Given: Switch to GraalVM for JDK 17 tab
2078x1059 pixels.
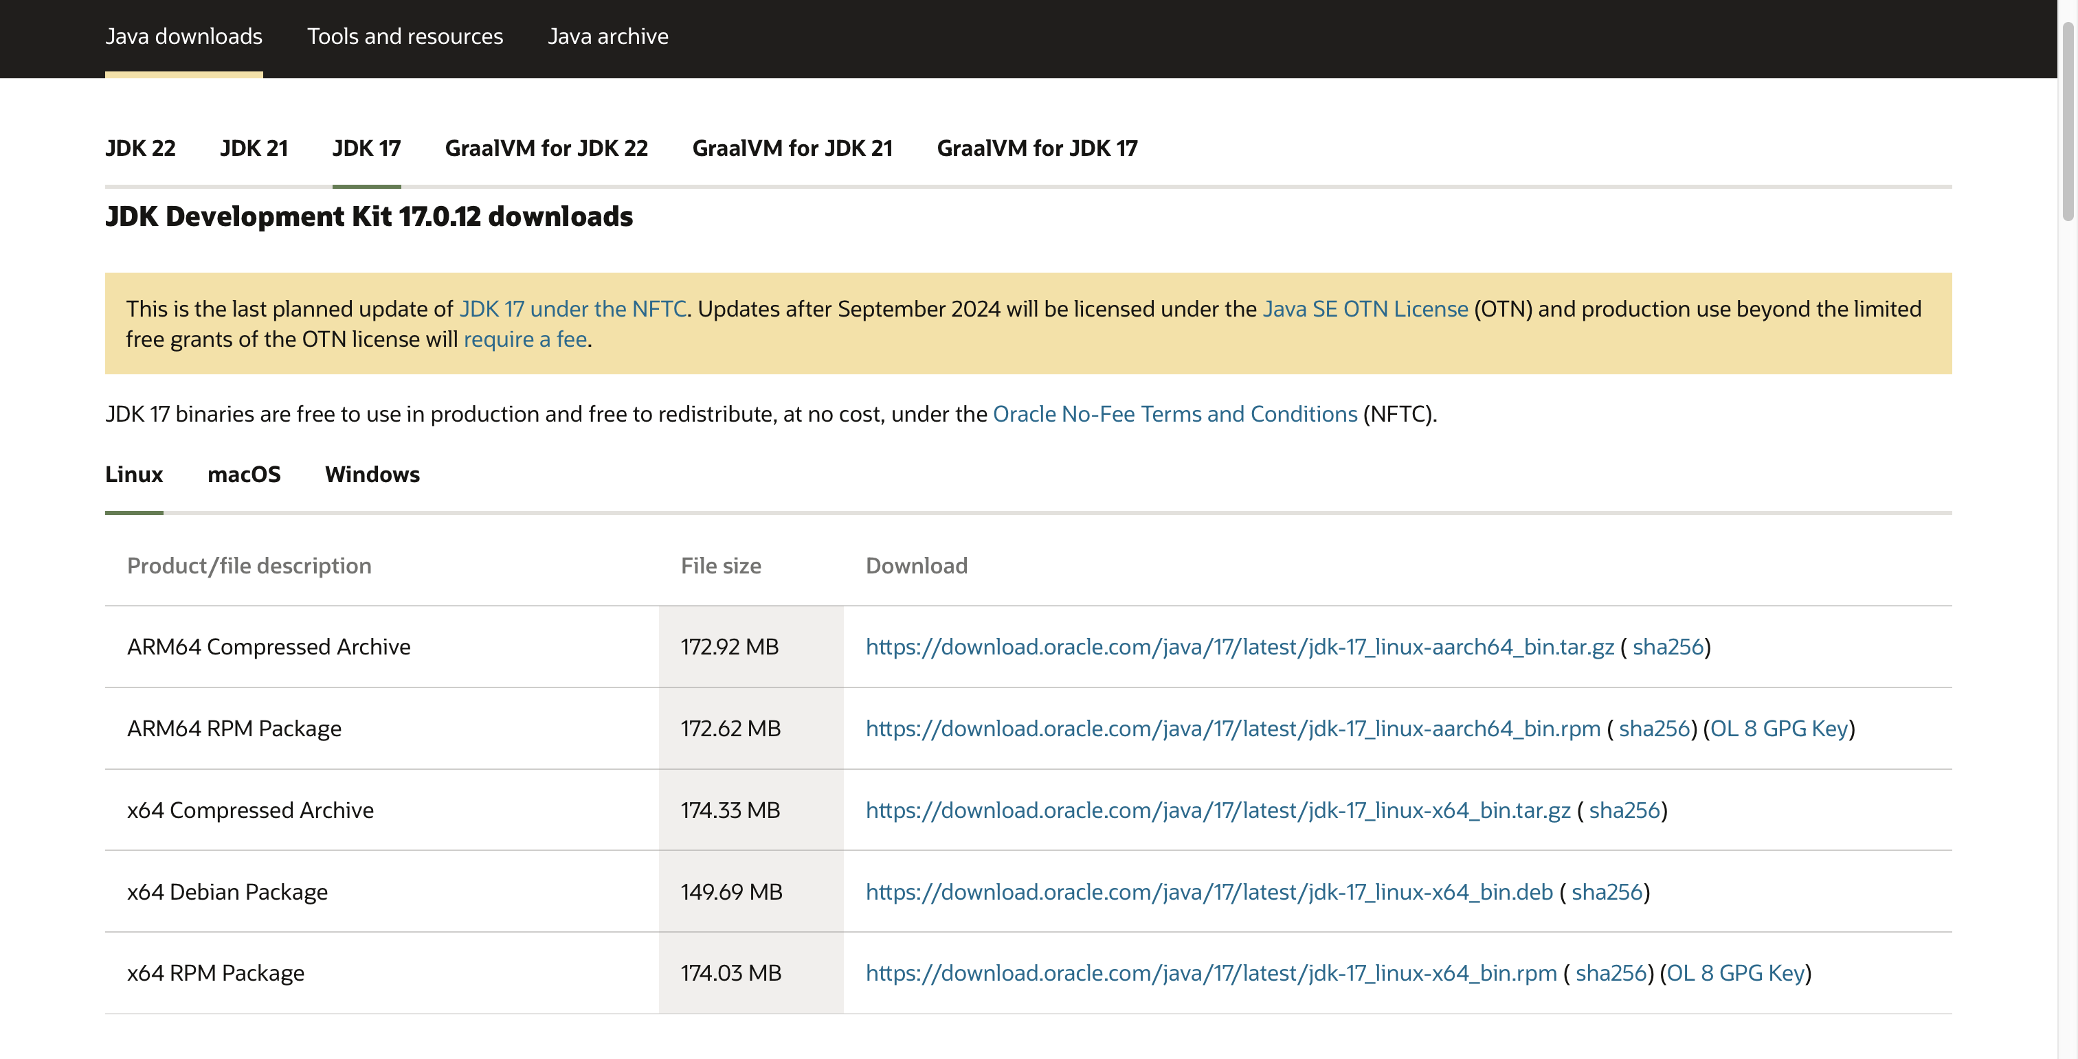Looking at the screenshot, I should 1036,148.
